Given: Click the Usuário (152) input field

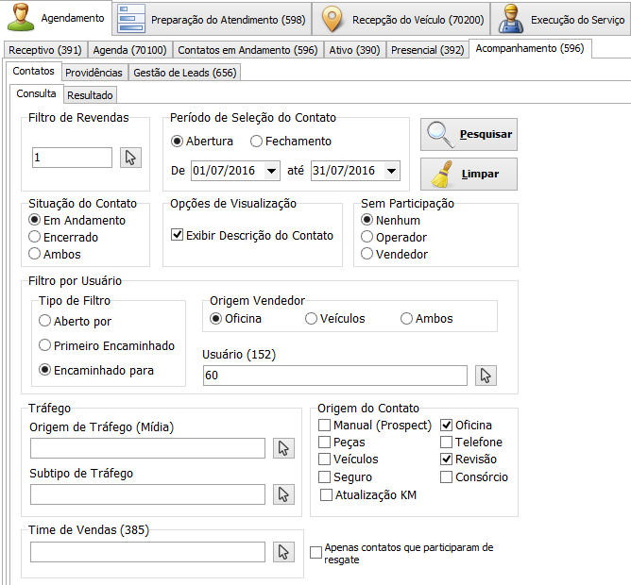Looking at the screenshot, I should [x=334, y=376].
